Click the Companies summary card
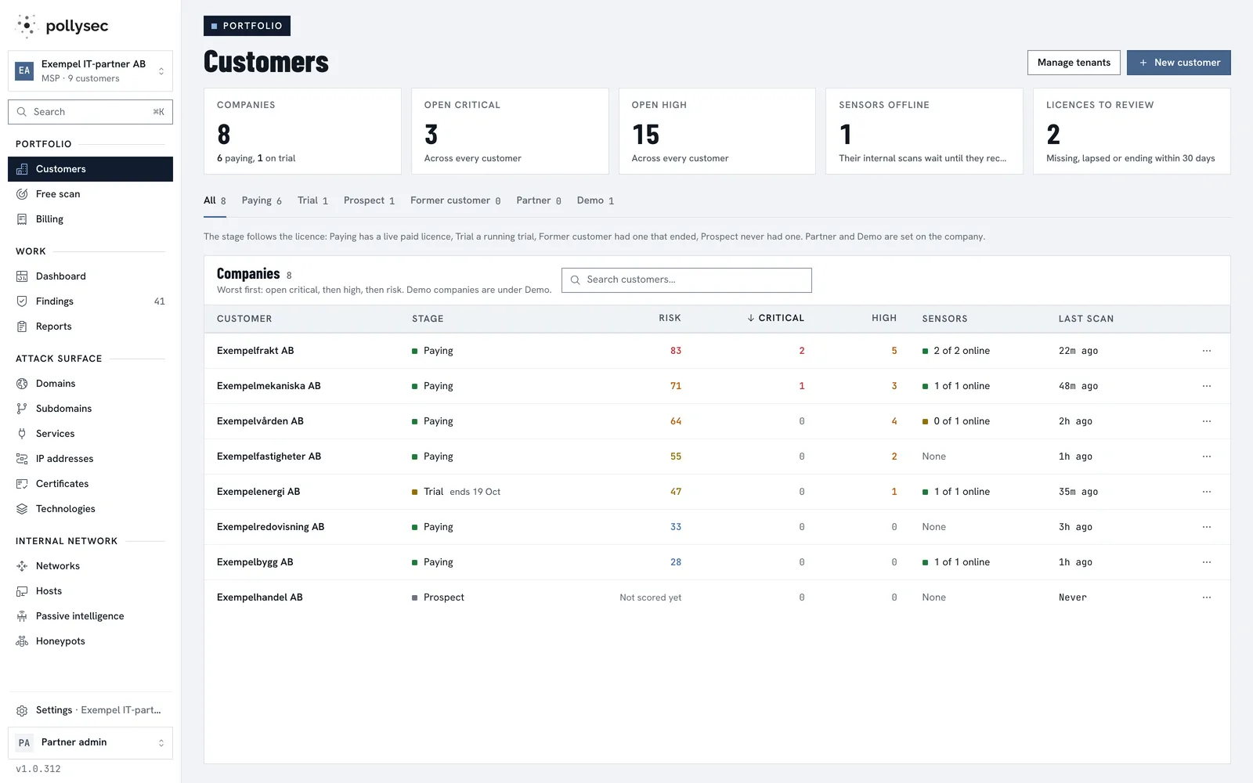 click(302, 131)
